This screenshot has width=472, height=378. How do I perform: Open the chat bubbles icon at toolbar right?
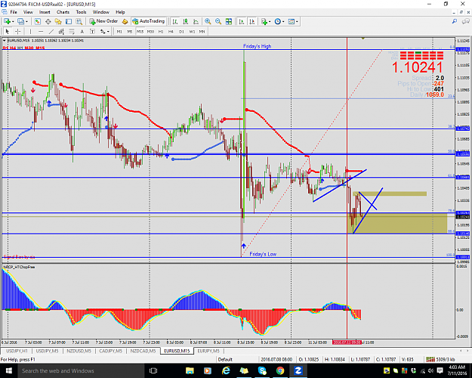[x=465, y=21]
